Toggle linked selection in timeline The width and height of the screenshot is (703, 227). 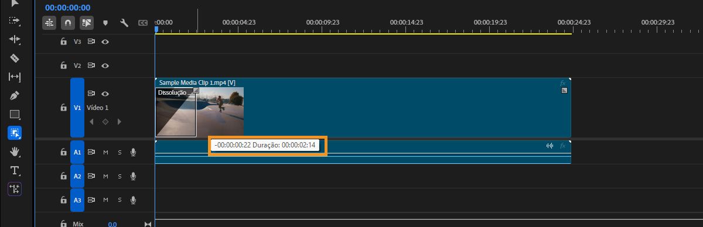87,23
